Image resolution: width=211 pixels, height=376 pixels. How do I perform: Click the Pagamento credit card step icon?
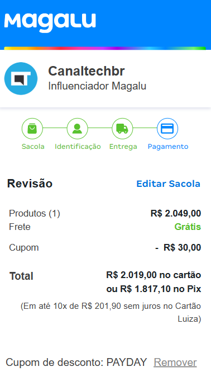point(167,129)
